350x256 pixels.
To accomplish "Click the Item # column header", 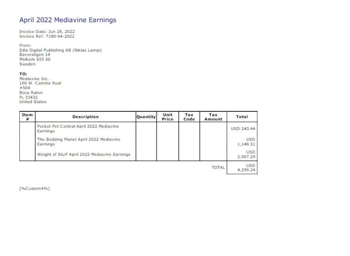I will (x=27, y=117).
